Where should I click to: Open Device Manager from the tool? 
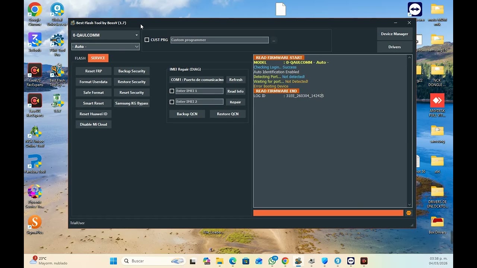[394, 34]
